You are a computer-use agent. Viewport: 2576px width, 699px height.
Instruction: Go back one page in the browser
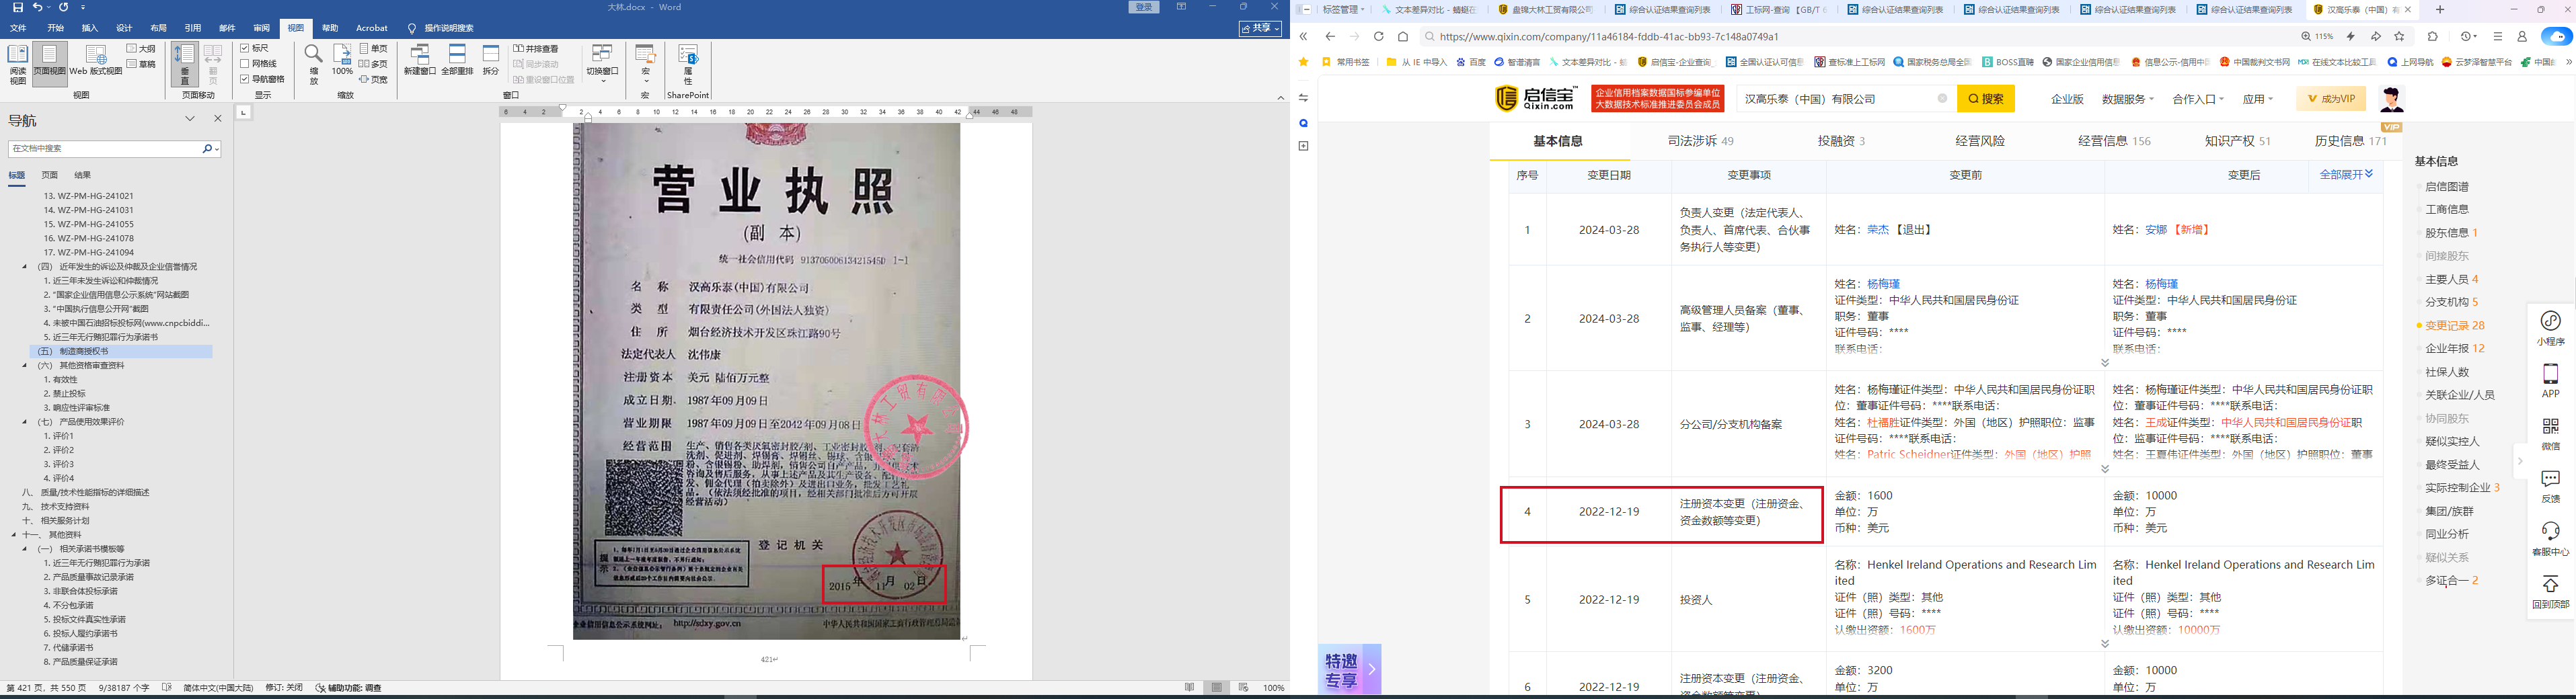[x=1330, y=36]
